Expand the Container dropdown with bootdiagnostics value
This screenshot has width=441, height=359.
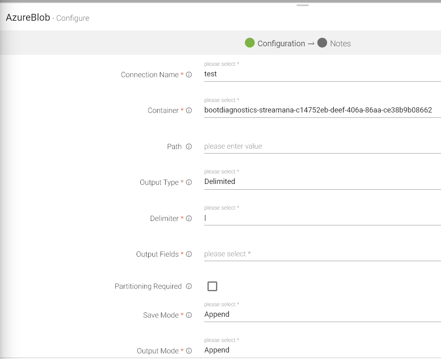pyautogui.click(x=321, y=110)
